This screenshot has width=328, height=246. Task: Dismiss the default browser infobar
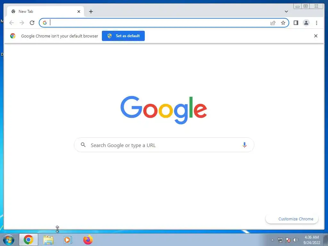tap(316, 36)
